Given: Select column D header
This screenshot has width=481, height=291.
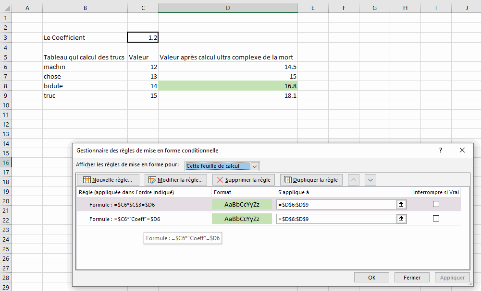Looking at the screenshot, I should (x=228, y=8).
